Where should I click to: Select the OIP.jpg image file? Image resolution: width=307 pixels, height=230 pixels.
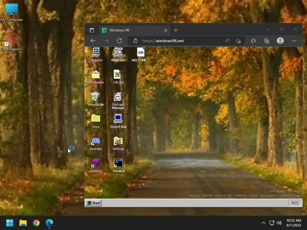[x=118, y=77]
